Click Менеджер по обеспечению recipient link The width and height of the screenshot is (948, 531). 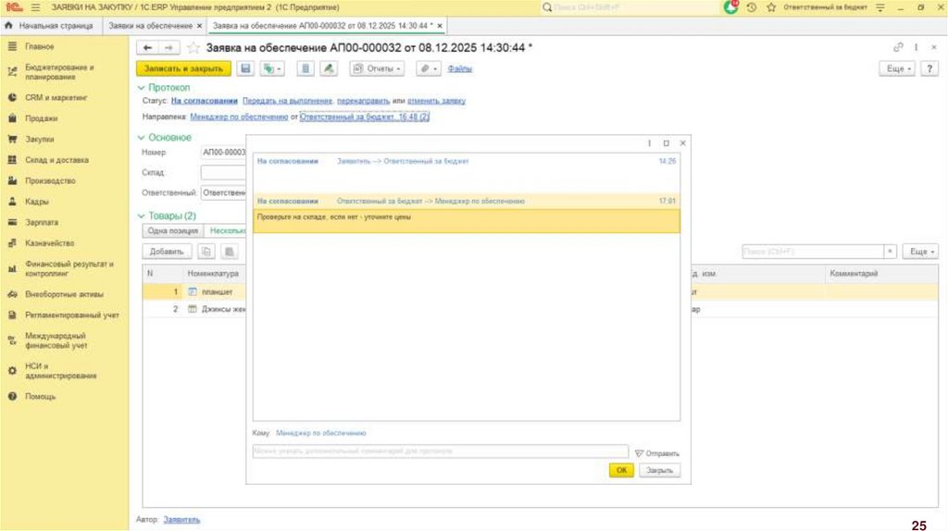coord(321,433)
